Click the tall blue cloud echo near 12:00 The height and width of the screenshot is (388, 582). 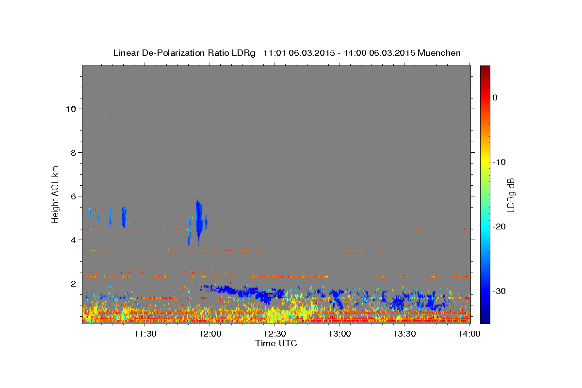click(x=198, y=221)
